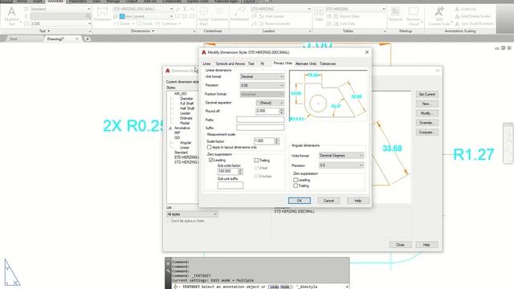514x289 pixels.
Task: Select the Multiline Text tool in the ribbon
Action: (11, 15)
